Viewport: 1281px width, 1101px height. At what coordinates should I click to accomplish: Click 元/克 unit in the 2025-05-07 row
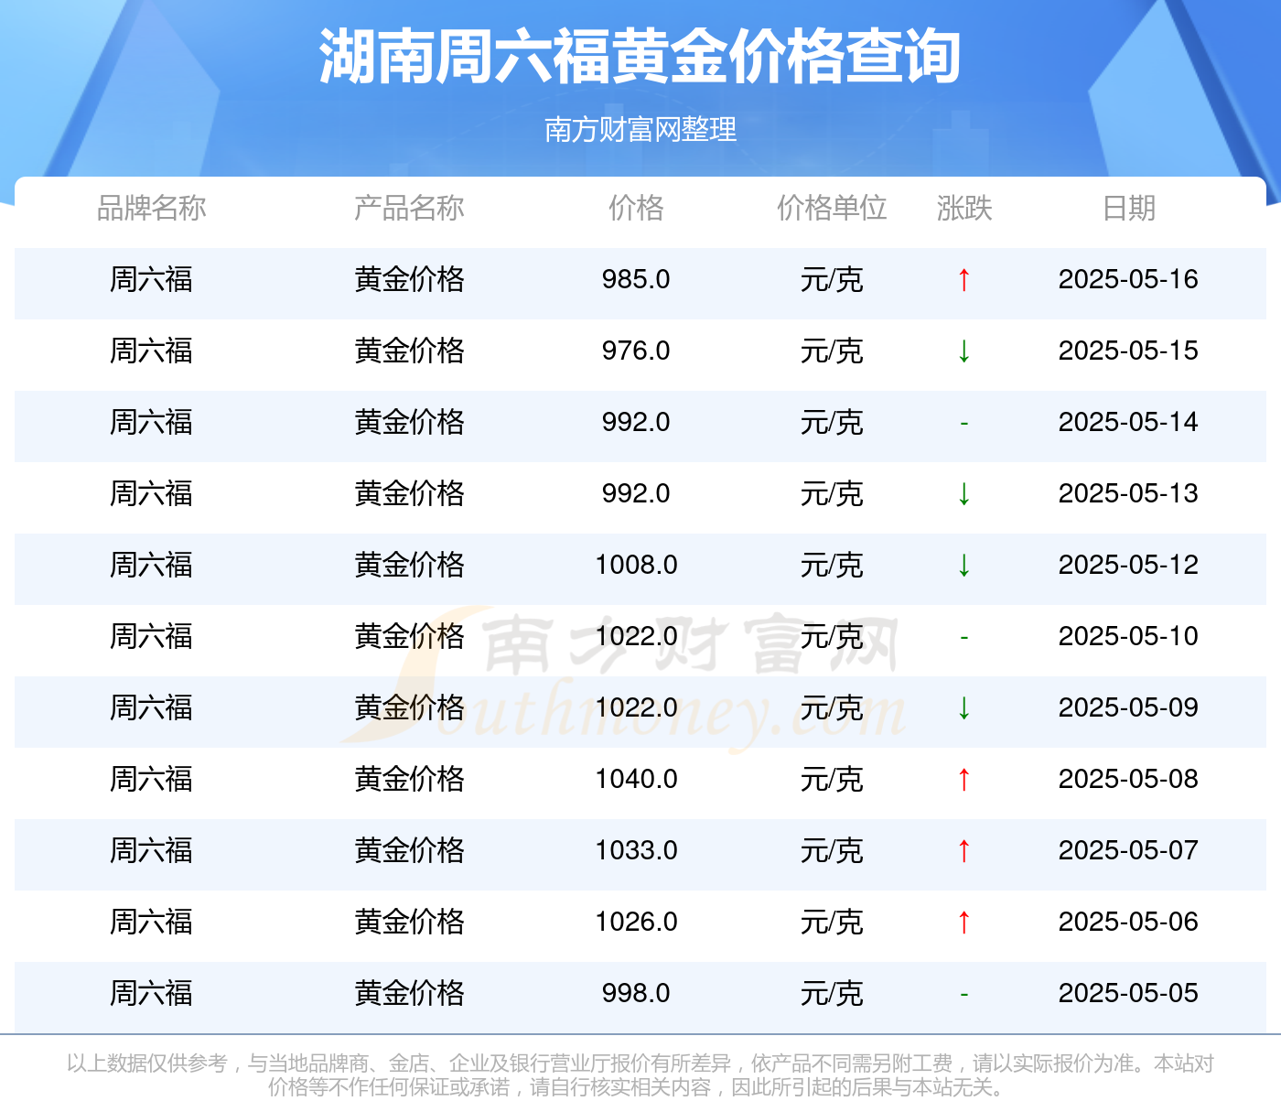[x=832, y=850]
